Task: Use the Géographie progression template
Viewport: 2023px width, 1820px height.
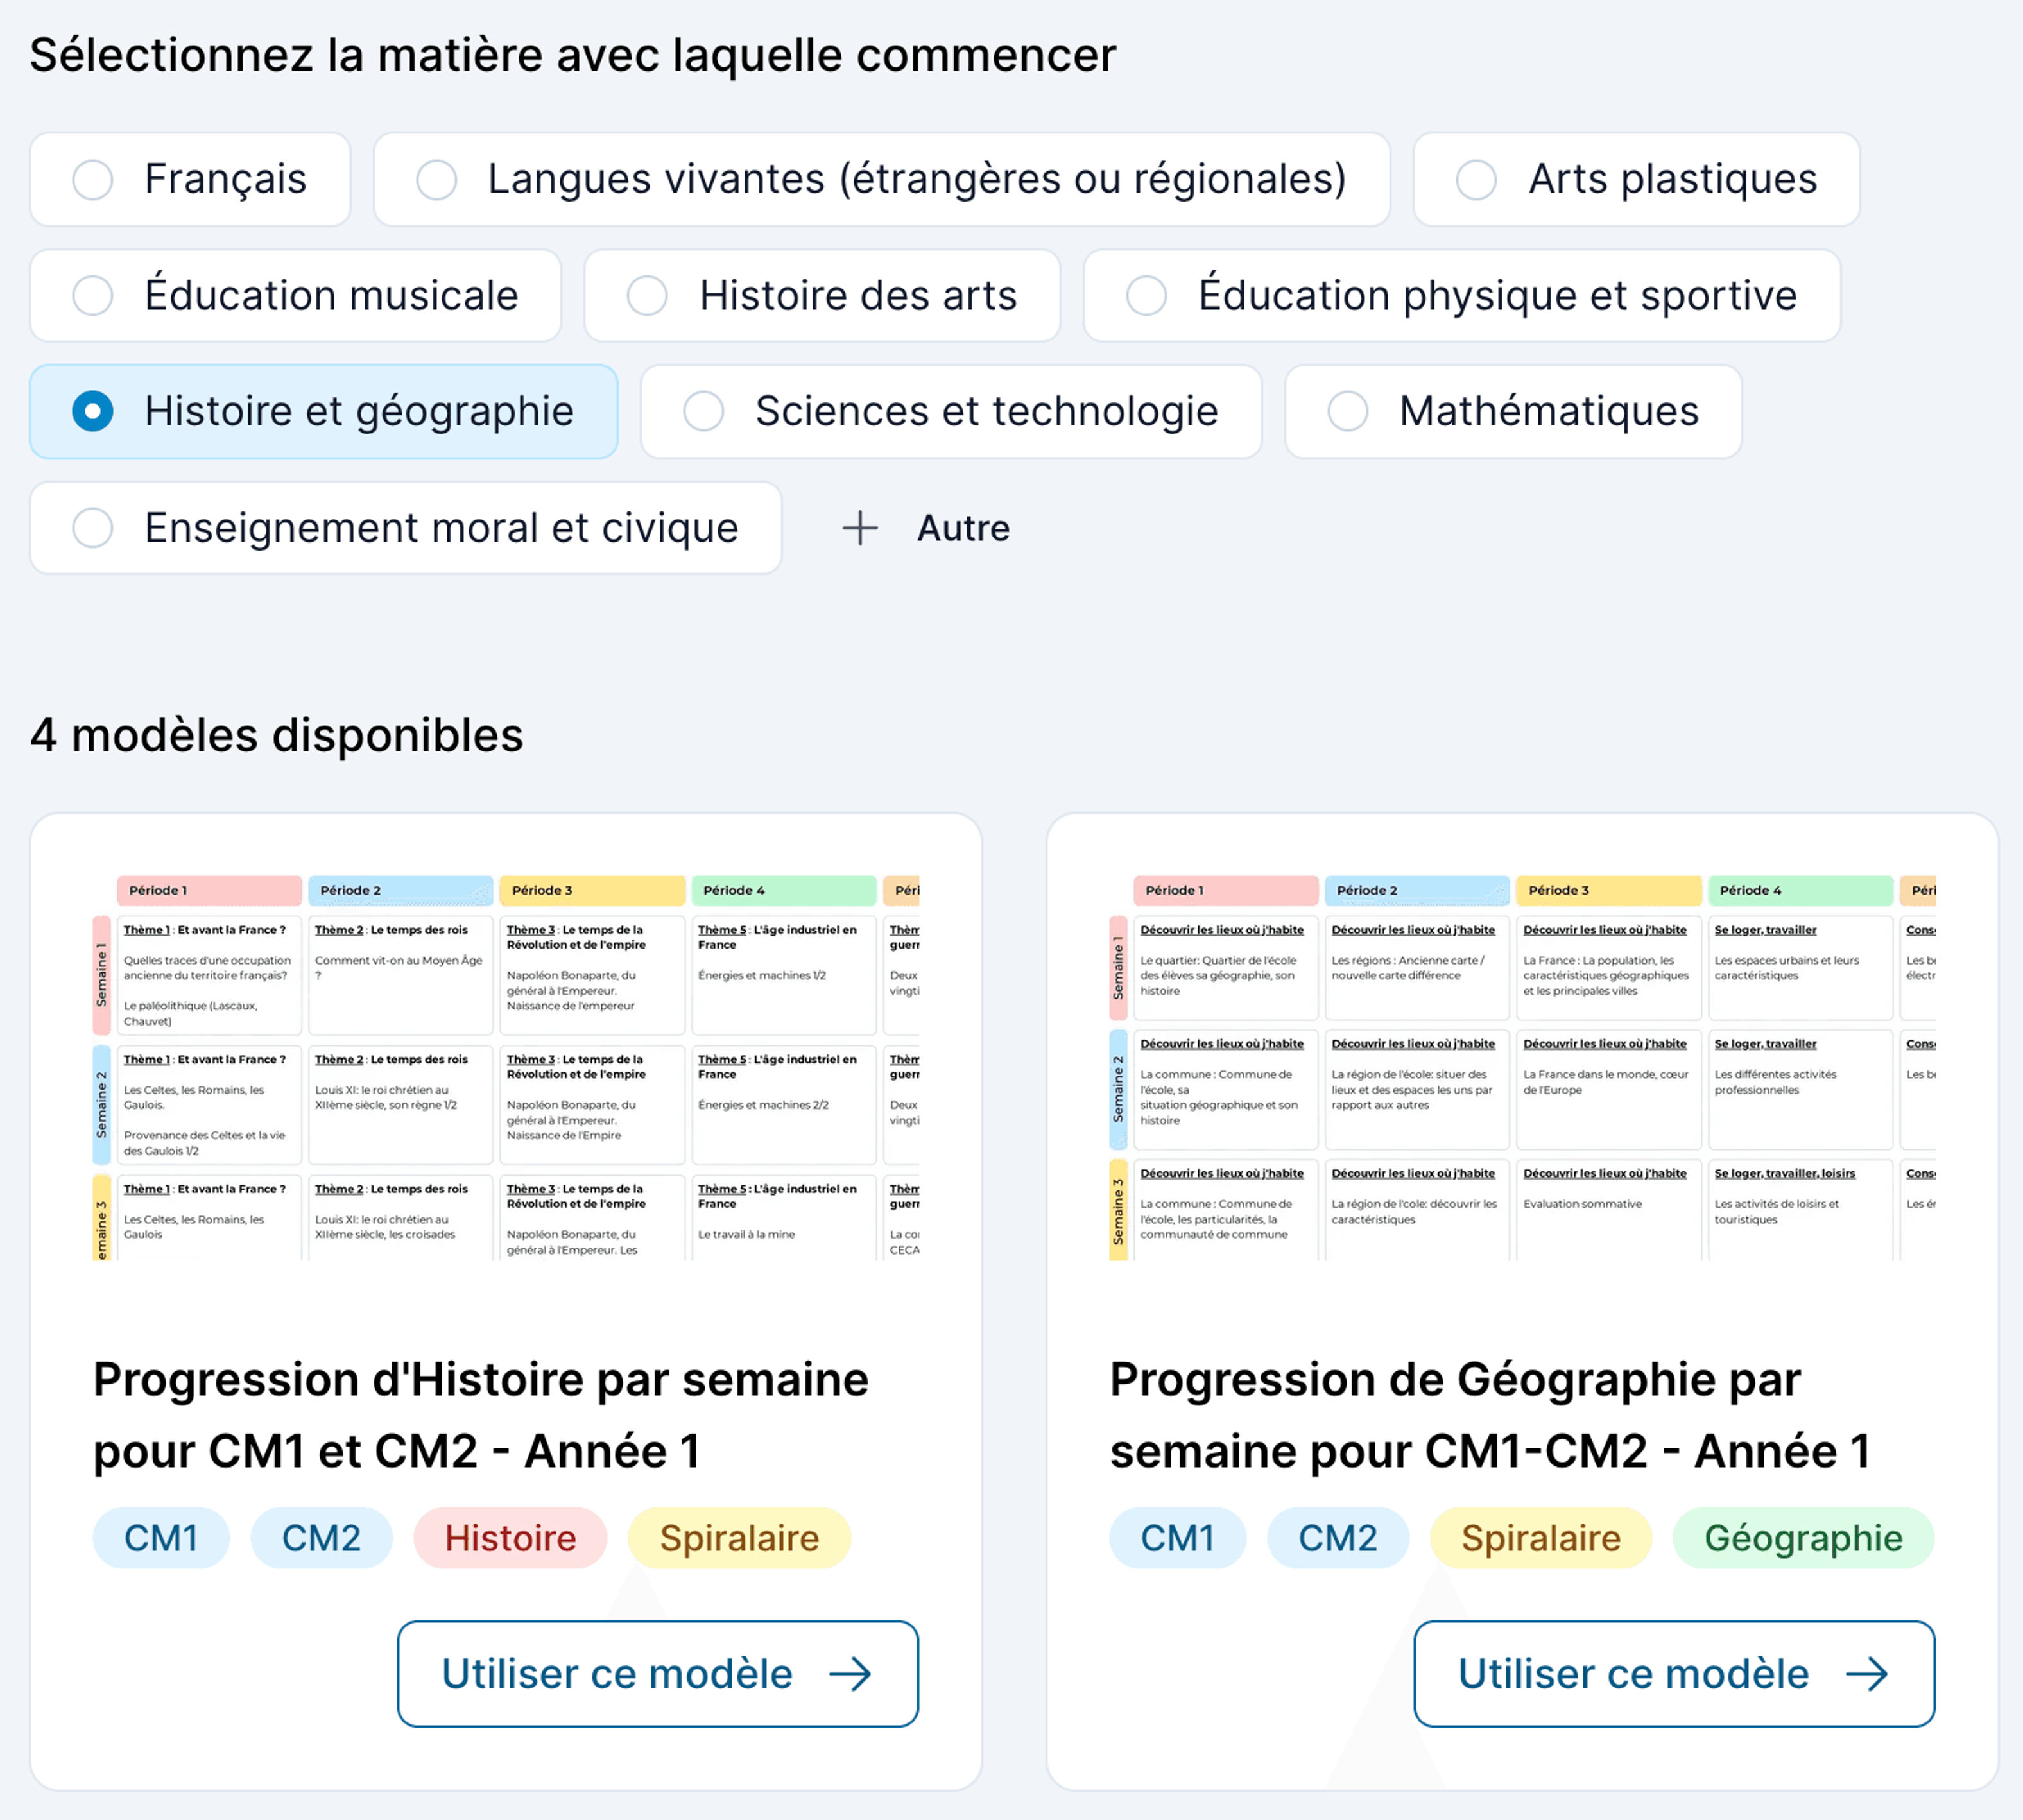Action: [x=1673, y=1674]
